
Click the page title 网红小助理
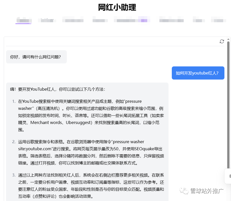pos(117,7)
